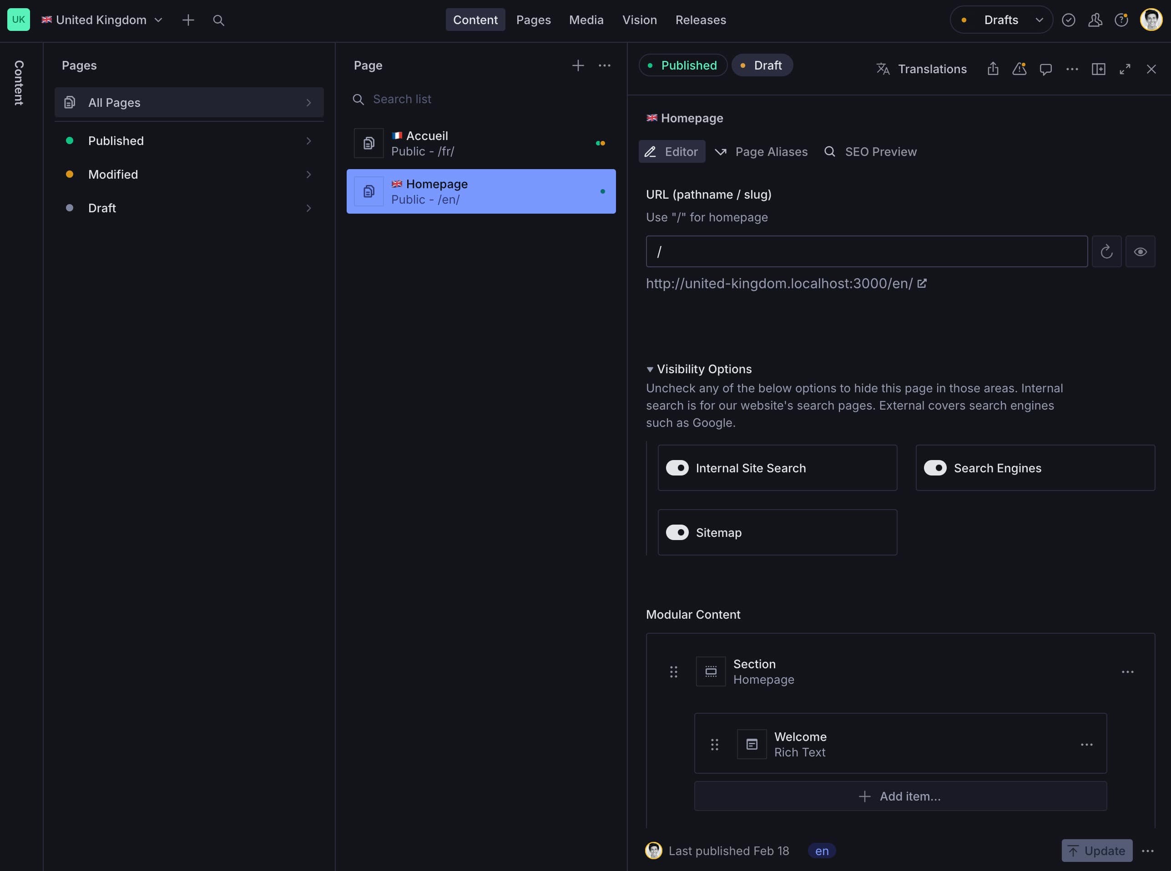1171x871 pixels.
Task: Disable the Internal Site Search toggle
Action: click(x=679, y=468)
